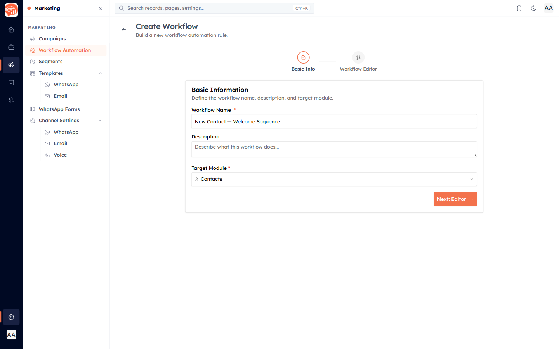Click the search magnifier icon
Screen dimensions: 559x349
[122, 8]
